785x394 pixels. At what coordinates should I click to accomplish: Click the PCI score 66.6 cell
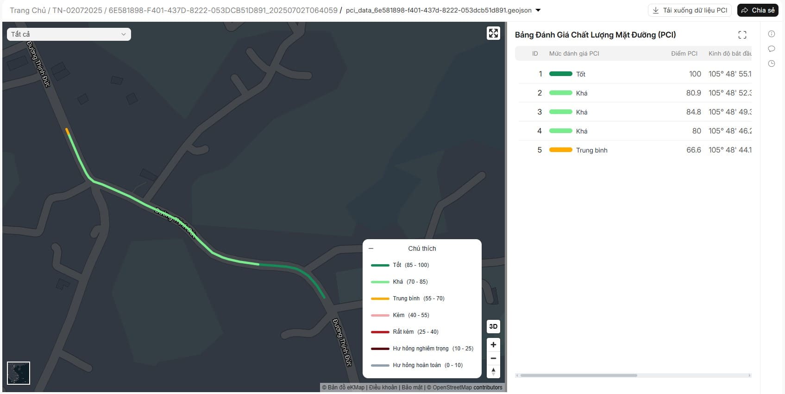693,150
